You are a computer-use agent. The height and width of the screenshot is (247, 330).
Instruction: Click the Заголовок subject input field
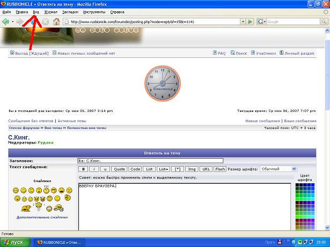150,161
